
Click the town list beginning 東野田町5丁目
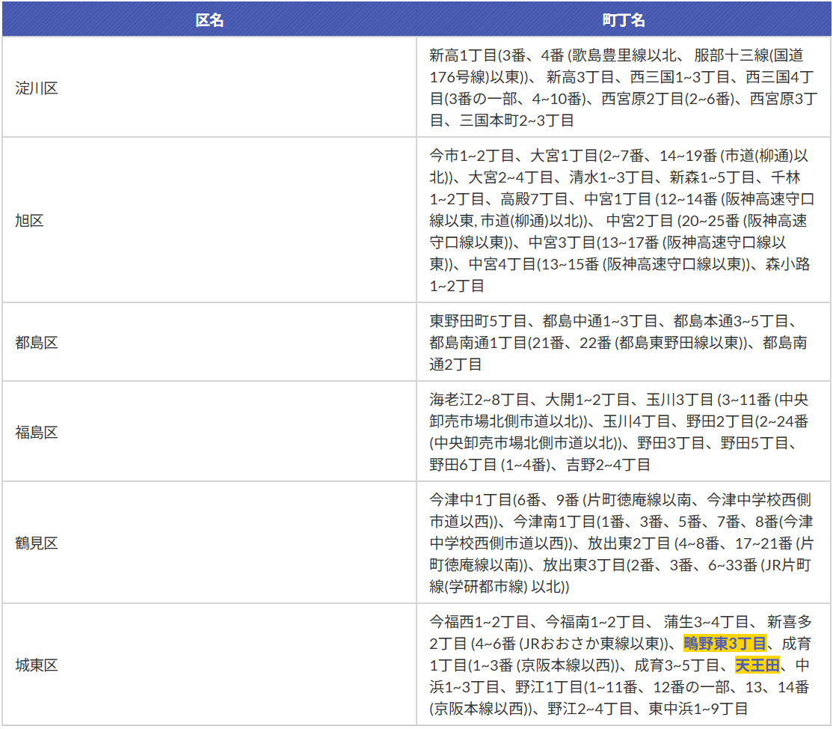tap(624, 342)
